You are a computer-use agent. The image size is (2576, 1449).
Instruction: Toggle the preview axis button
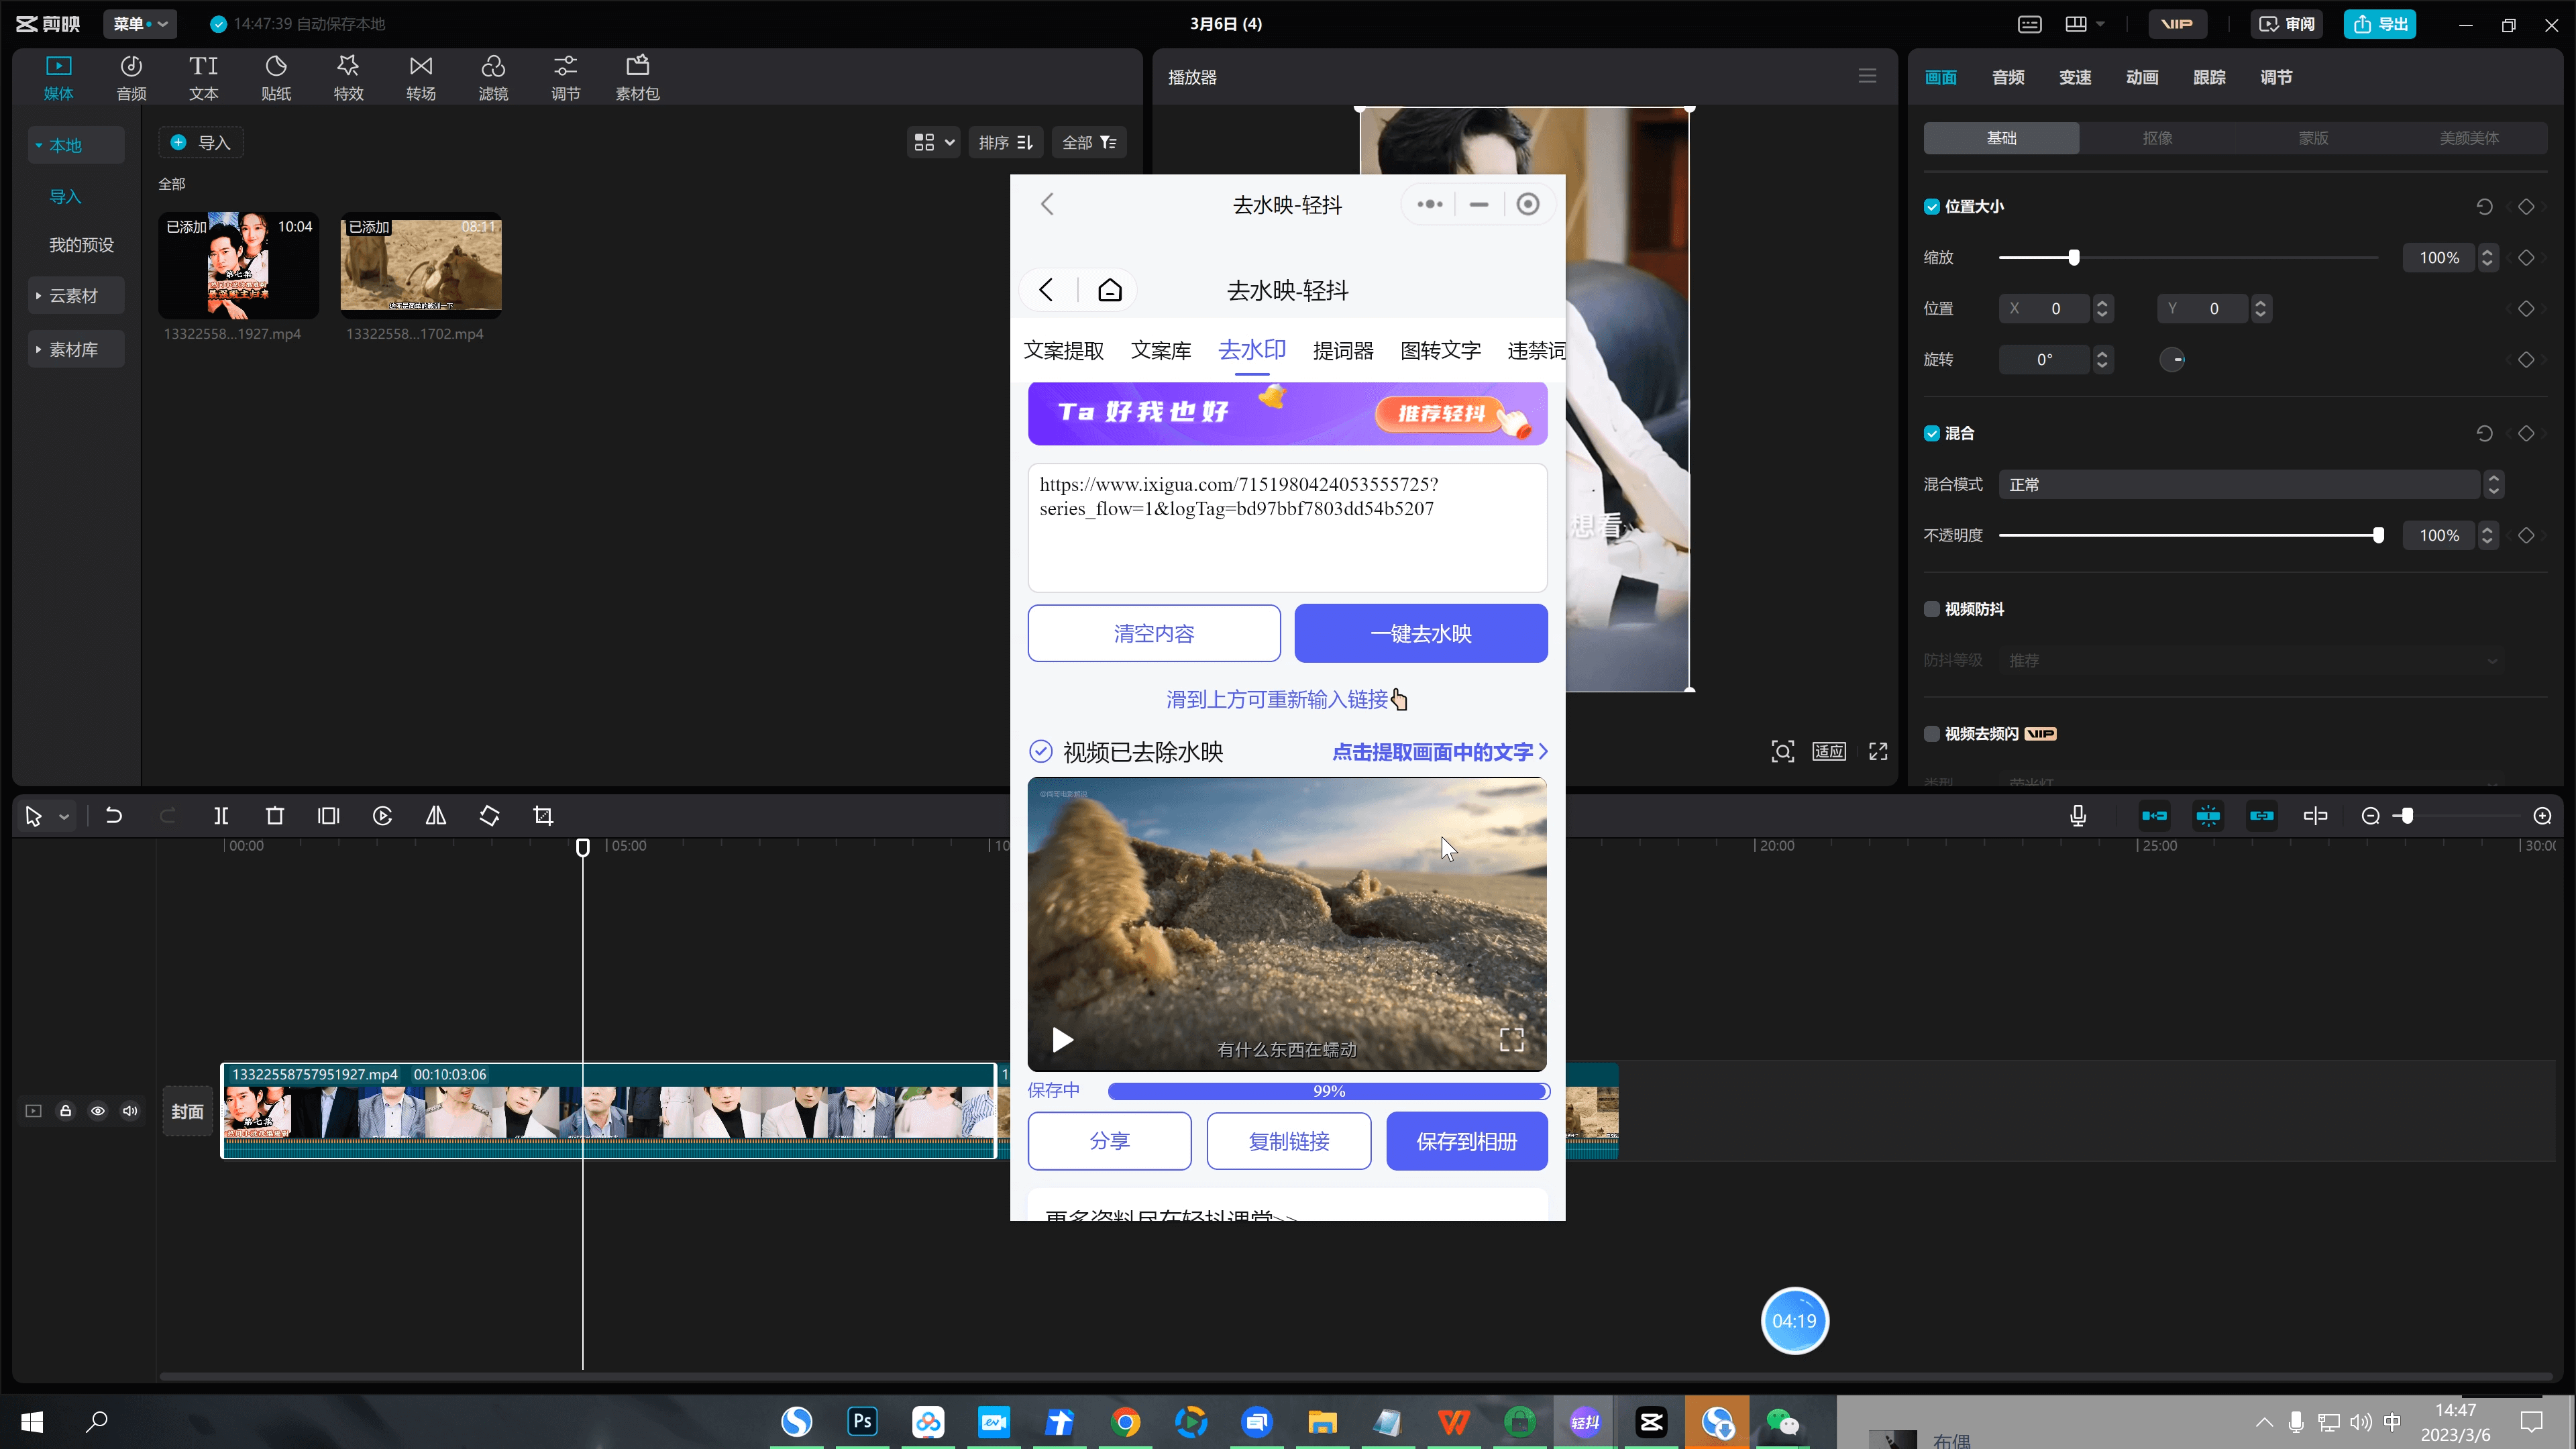2315,816
